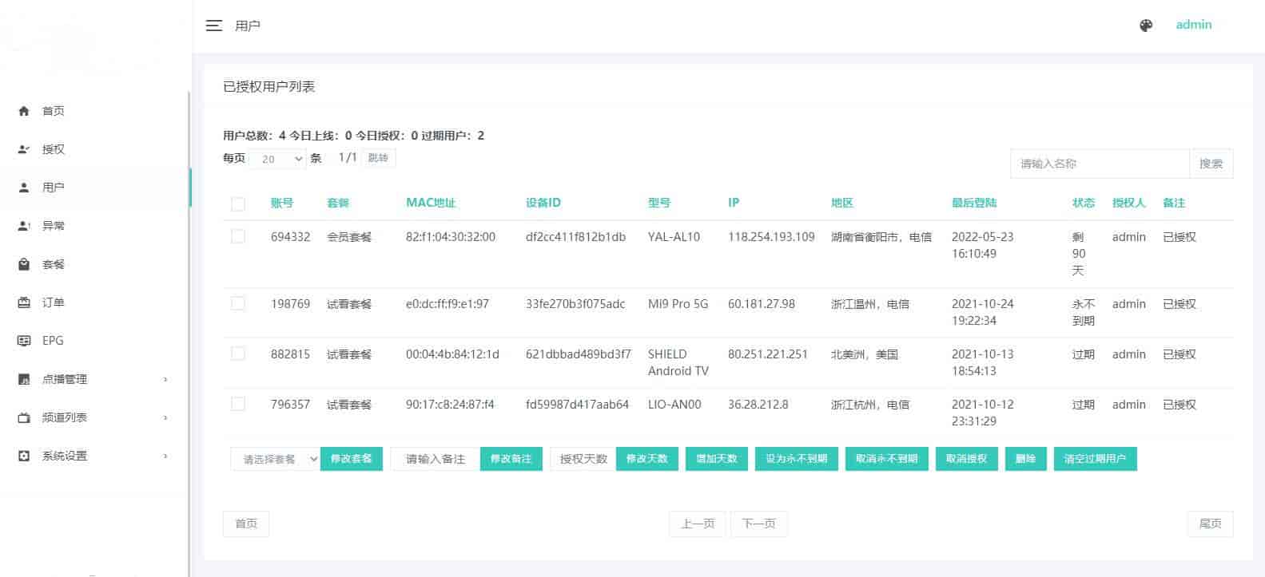Viewport: 1265px width, 577px height.
Task: Click the 异常 sidebar user icon
Action: pos(24,226)
